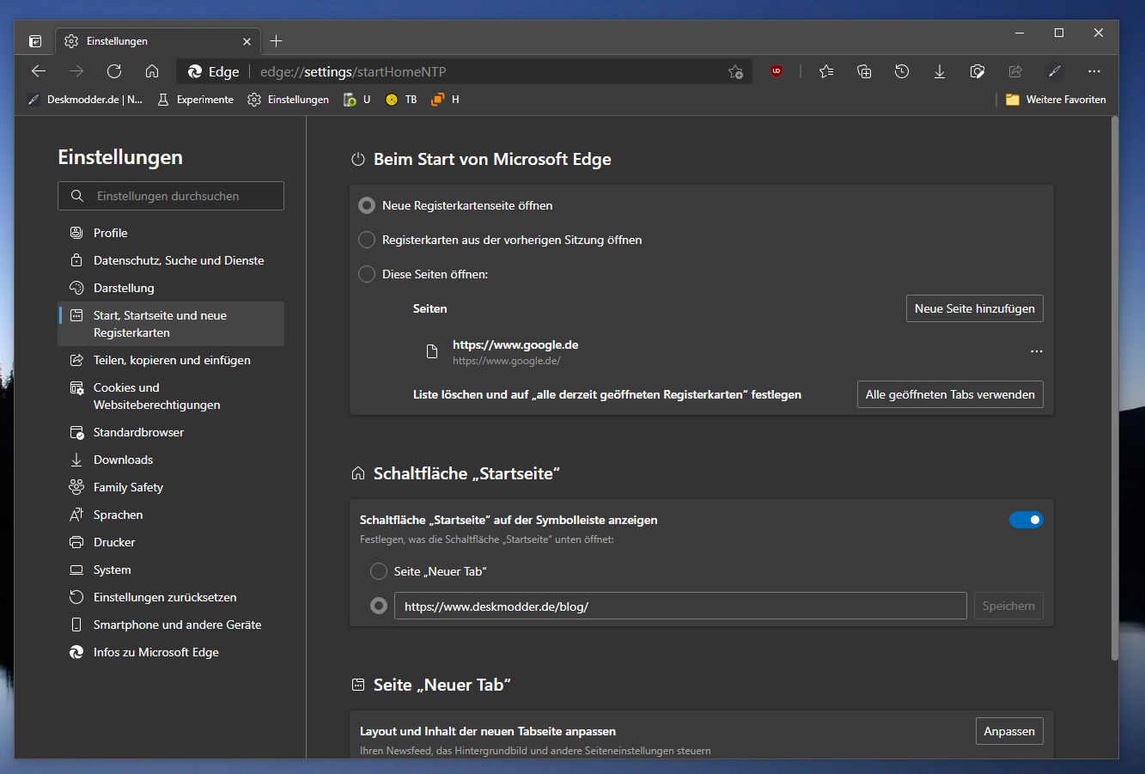The width and height of the screenshot is (1145, 774).
Task: Focus Einstellungen durchsuchen search box
Action: tap(171, 196)
